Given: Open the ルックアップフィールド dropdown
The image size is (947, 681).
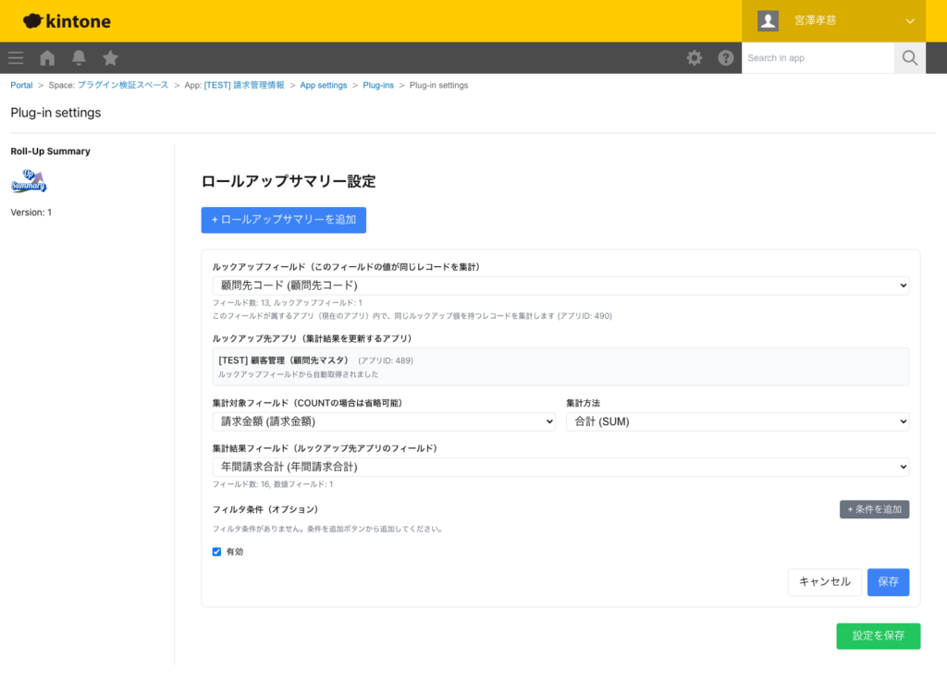Looking at the screenshot, I should pos(560,285).
